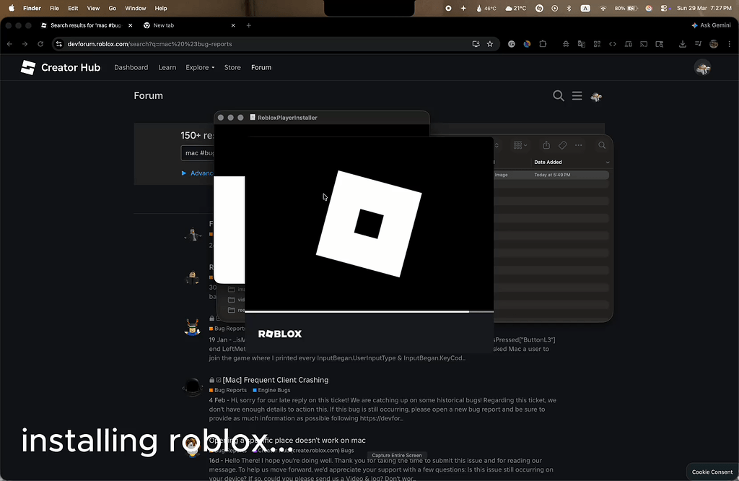Open Finder window more options ellipsis
Viewport: 739px width, 481px height.
578,145
